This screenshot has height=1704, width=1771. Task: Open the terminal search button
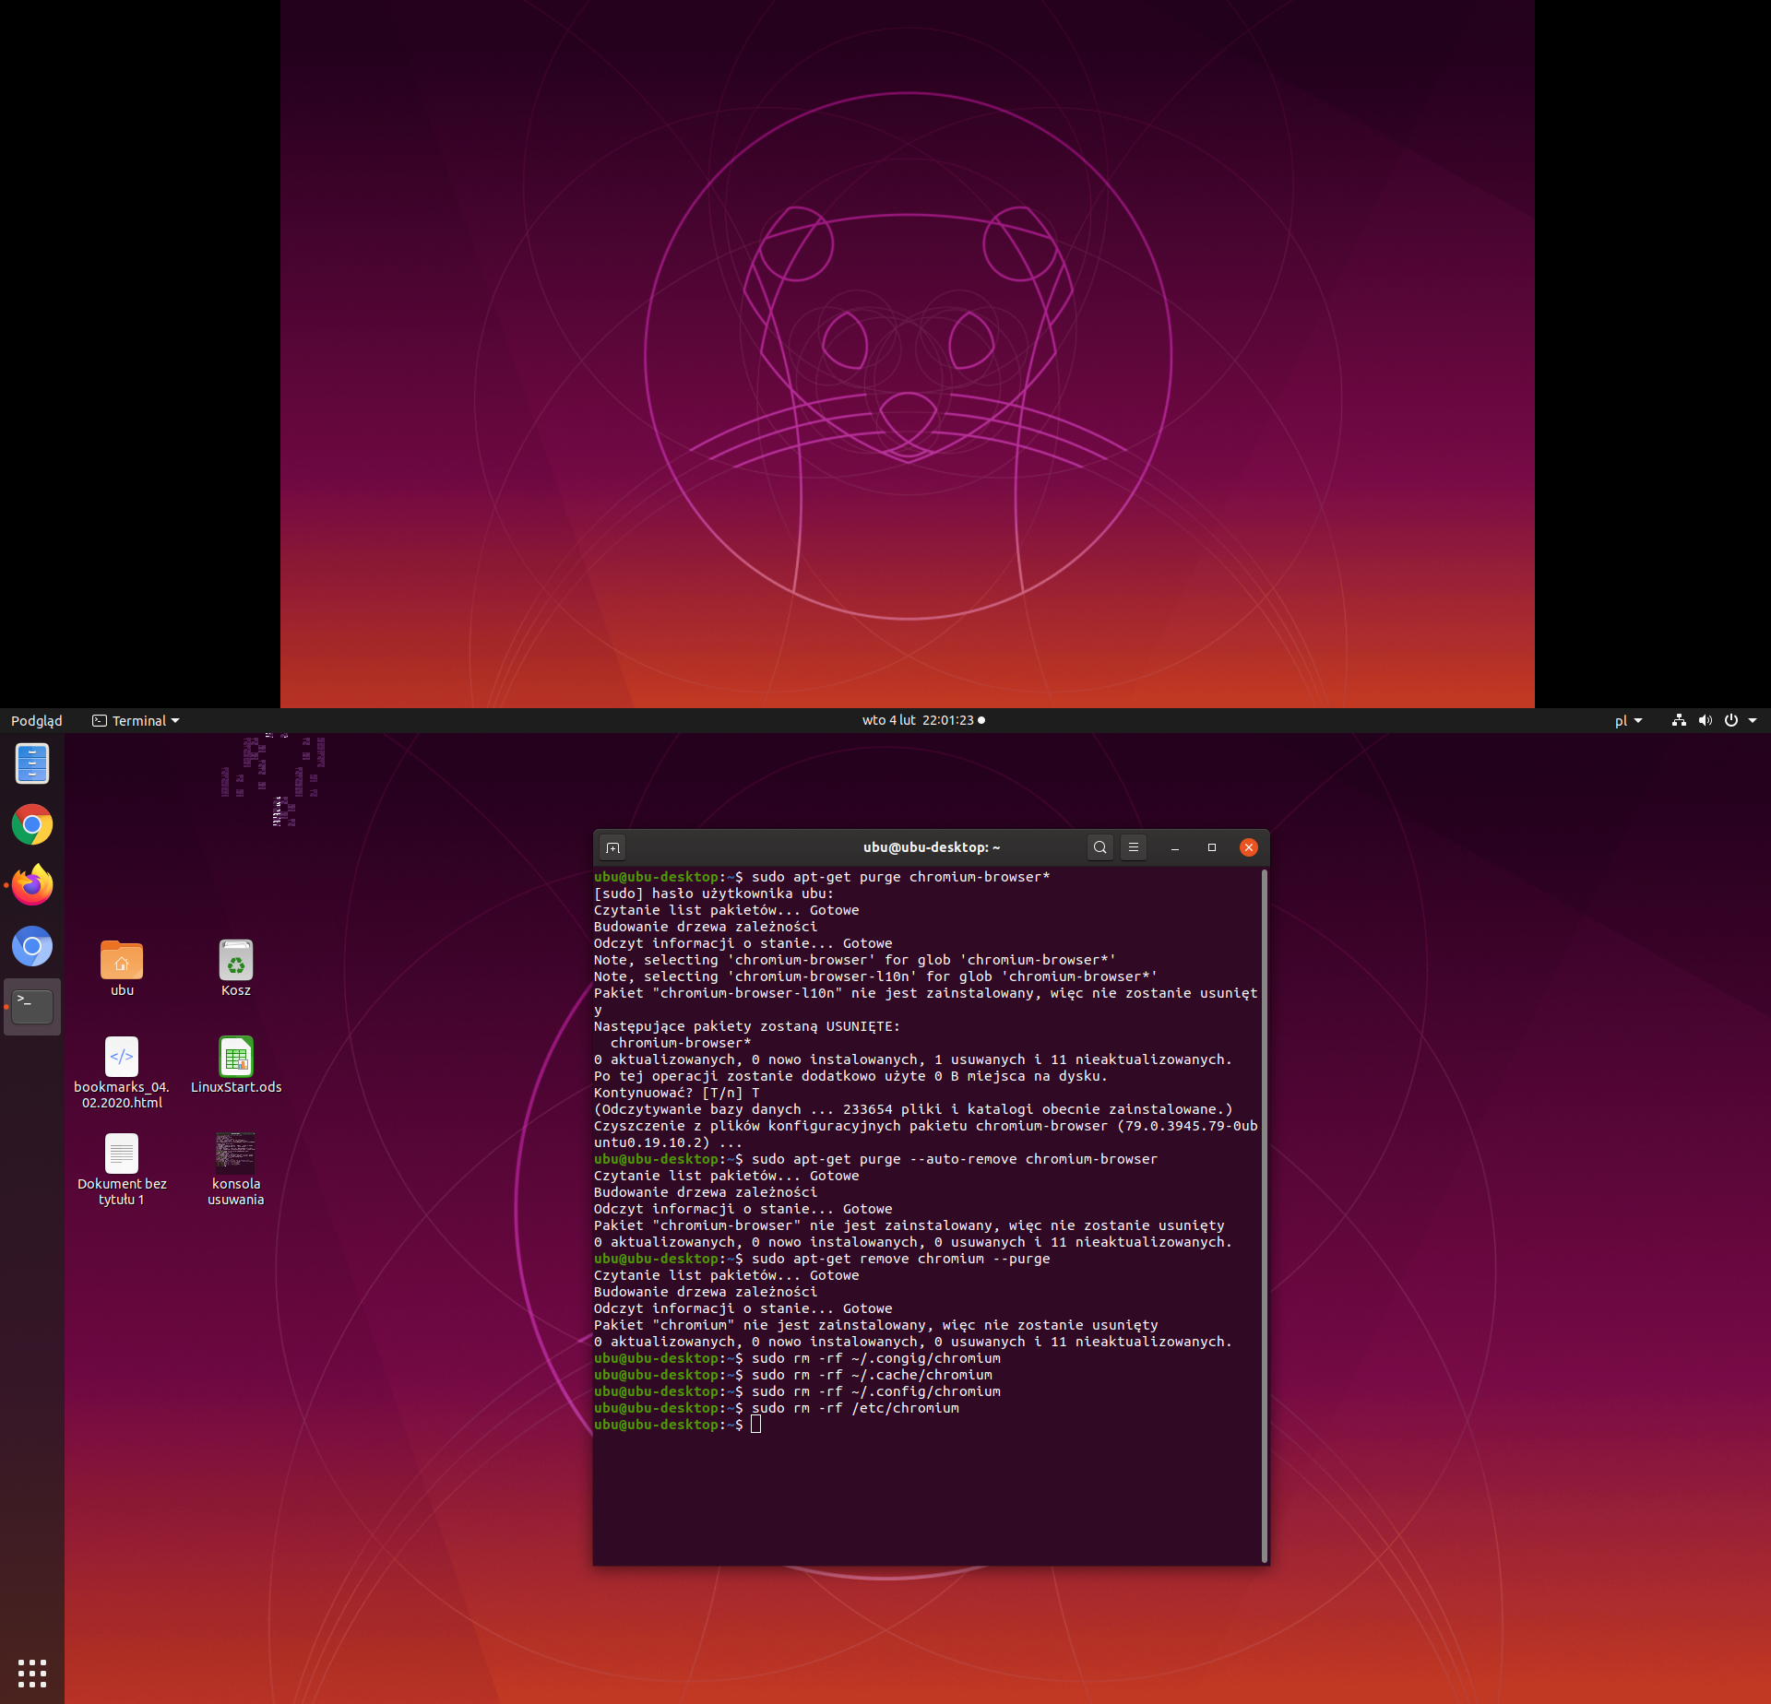click(x=1099, y=847)
